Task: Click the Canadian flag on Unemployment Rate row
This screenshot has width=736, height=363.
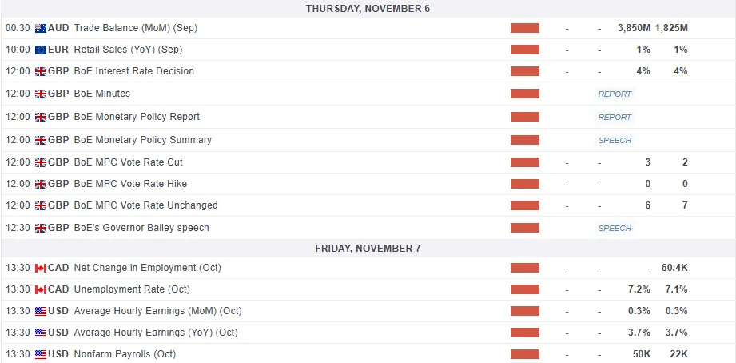Action: point(41,289)
